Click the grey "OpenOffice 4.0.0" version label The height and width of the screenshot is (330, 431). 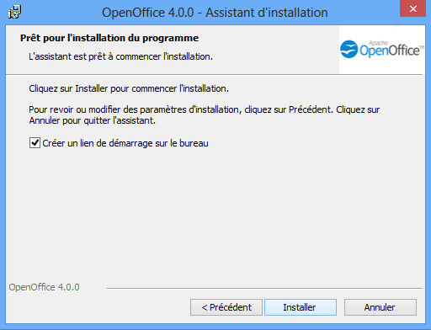point(44,287)
